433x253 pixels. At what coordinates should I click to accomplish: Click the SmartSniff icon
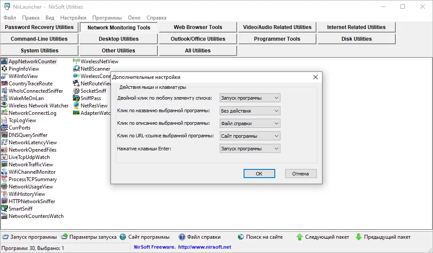pyautogui.click(x=4, y=208)
